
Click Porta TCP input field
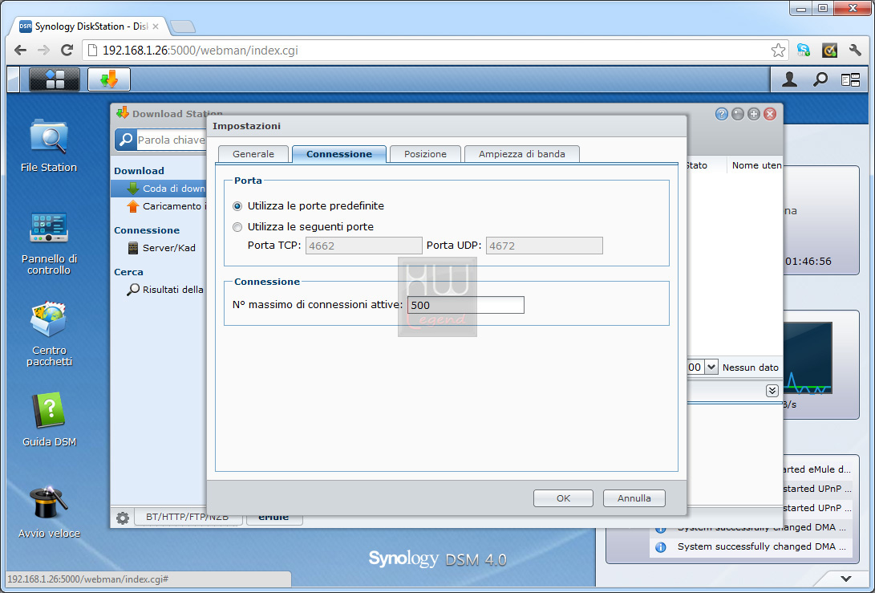364,246
